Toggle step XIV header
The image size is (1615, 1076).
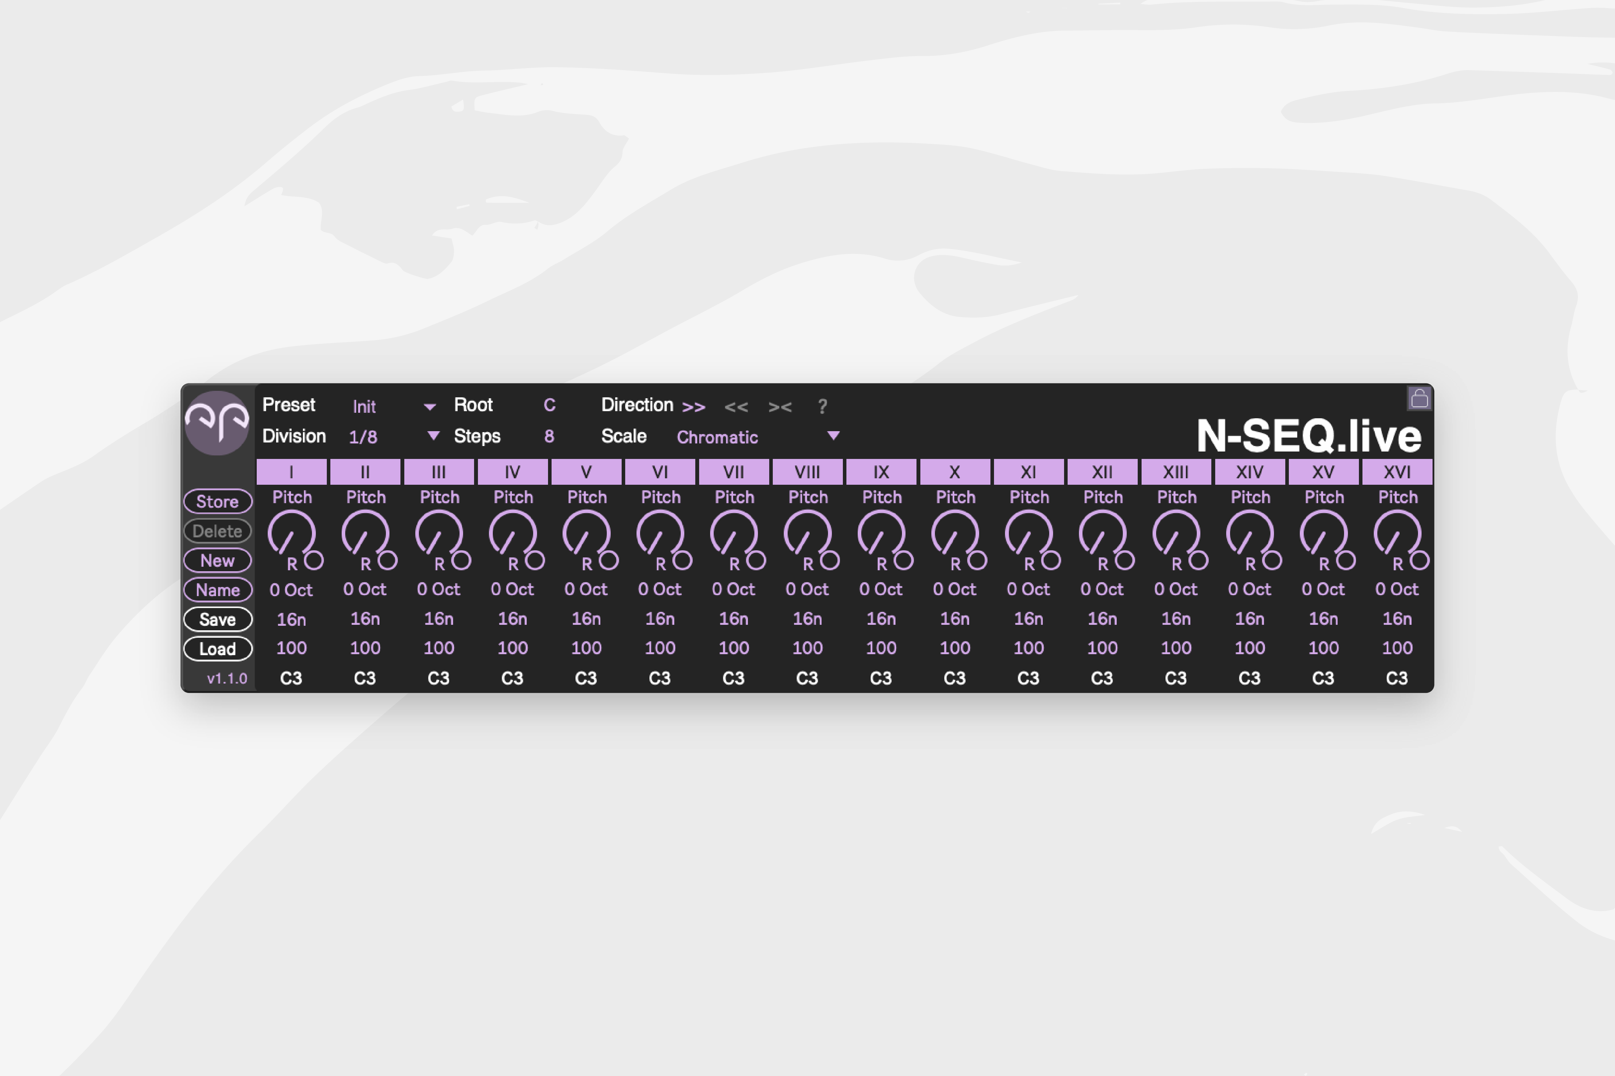tap(1250, 472)
